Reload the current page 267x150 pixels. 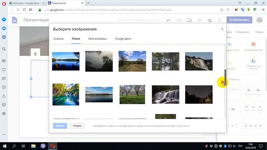24,10
